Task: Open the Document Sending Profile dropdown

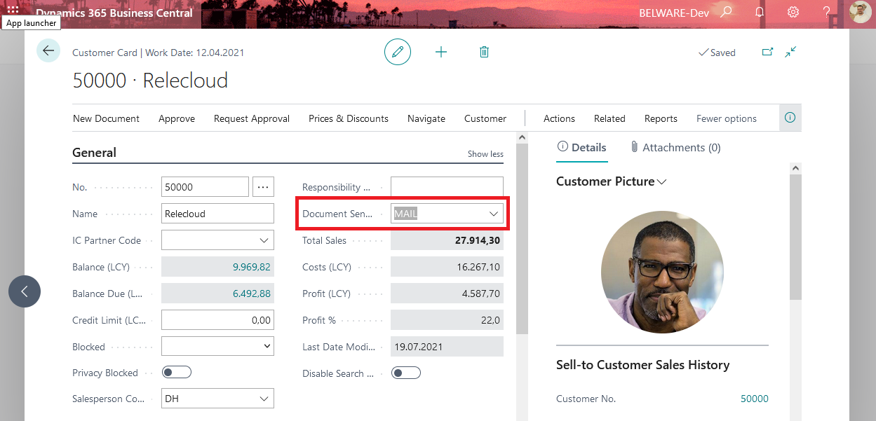Action: tap(494, 214)
